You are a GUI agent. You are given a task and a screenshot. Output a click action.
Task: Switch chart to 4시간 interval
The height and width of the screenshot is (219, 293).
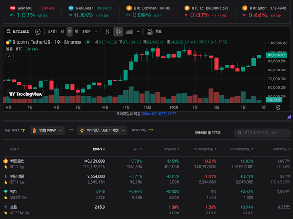click(x=52, y=32)
